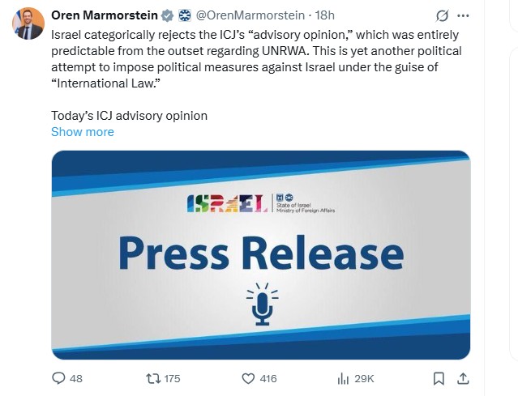This screenshot has height=396, width=518.
Task: Click the reply speech bubble icon
Action: (x=58, y=378)
